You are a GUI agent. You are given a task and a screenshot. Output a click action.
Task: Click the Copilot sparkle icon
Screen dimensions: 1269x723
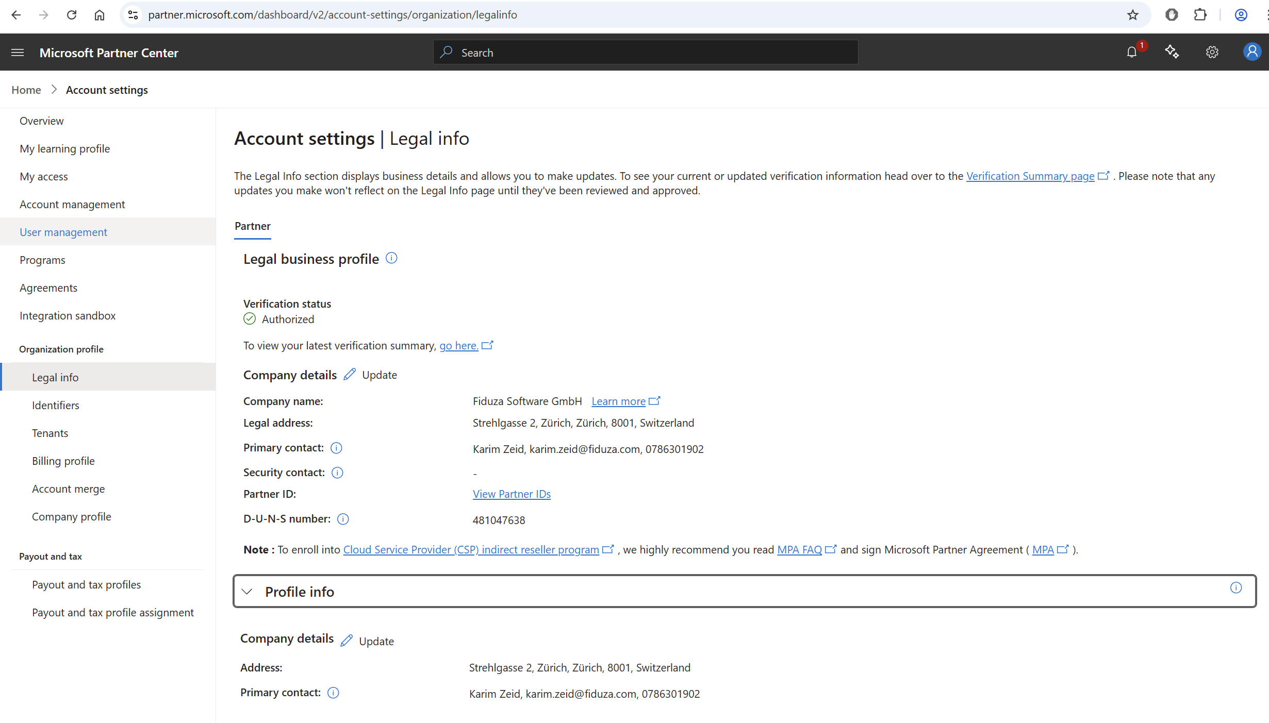(1172, 52)
